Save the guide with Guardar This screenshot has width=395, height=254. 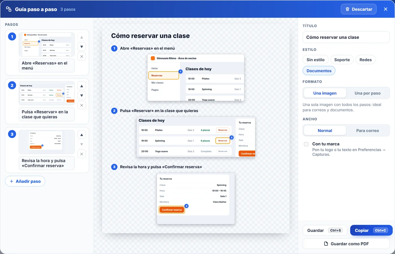pos(325,230)
